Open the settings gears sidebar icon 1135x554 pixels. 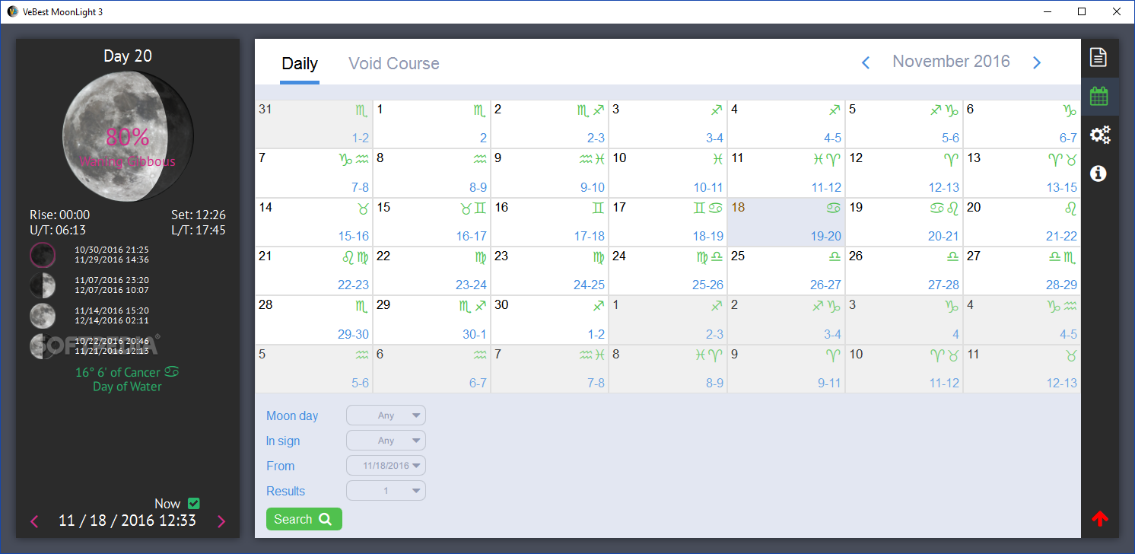click(x=1100, y=135)
